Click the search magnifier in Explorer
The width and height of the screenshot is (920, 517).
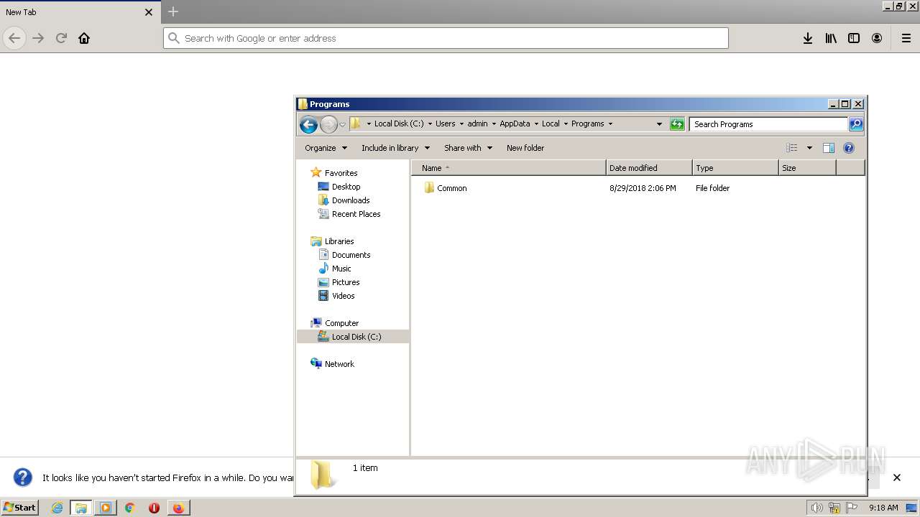click(856, 124)
